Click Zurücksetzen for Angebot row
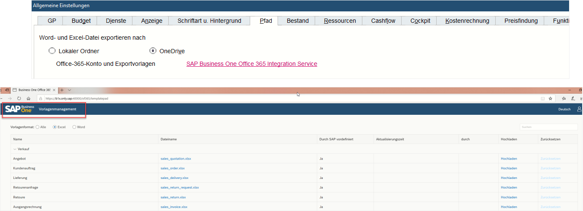Image resolution: width=583 pixels, height=211 pixels. [551, 159]
